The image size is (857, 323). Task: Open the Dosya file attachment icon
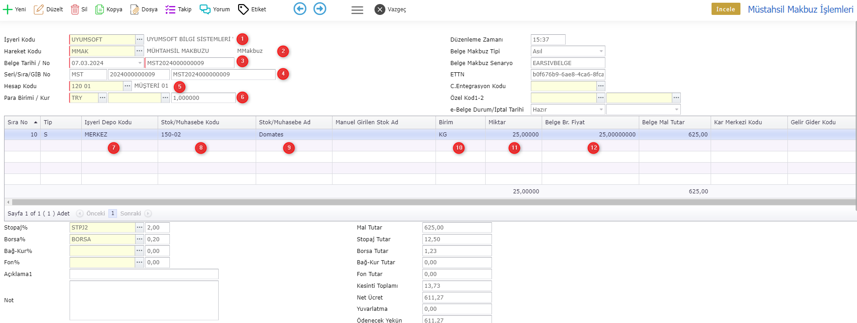(x=135, y=9)
